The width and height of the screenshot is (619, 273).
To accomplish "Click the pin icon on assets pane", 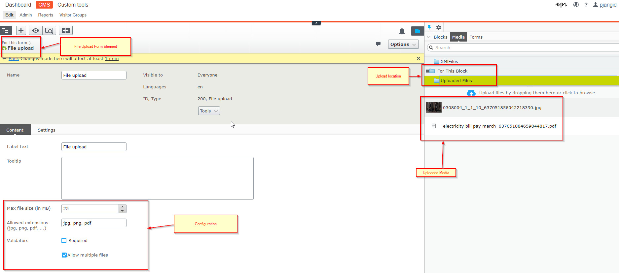I will click(429, 27).
